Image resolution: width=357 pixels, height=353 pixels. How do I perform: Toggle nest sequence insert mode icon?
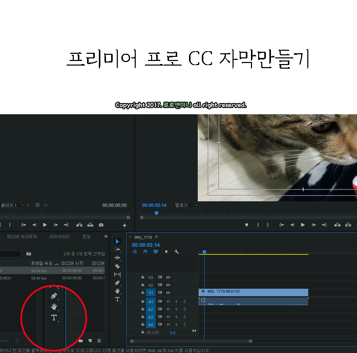135,252
